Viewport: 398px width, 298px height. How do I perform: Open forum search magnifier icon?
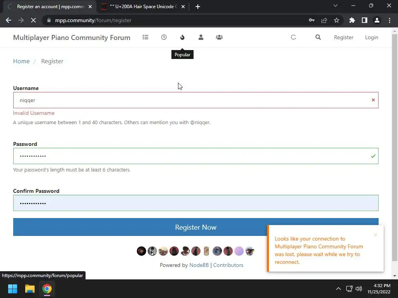point(318,37)
